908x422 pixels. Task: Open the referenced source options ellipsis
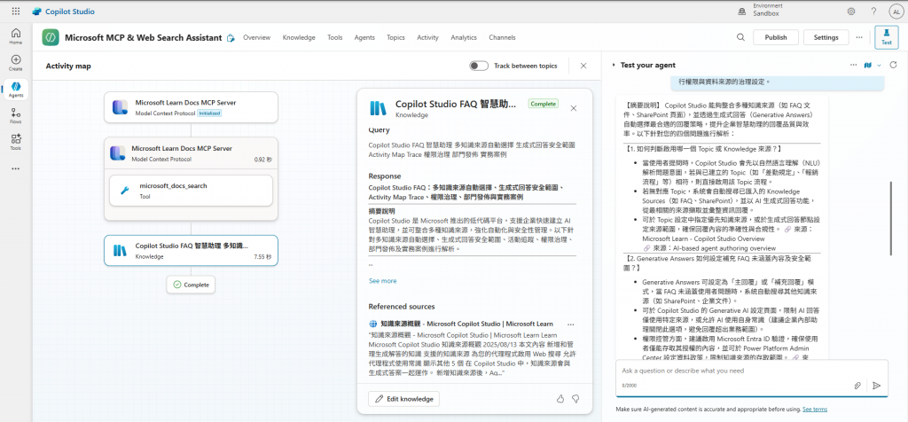570,324
